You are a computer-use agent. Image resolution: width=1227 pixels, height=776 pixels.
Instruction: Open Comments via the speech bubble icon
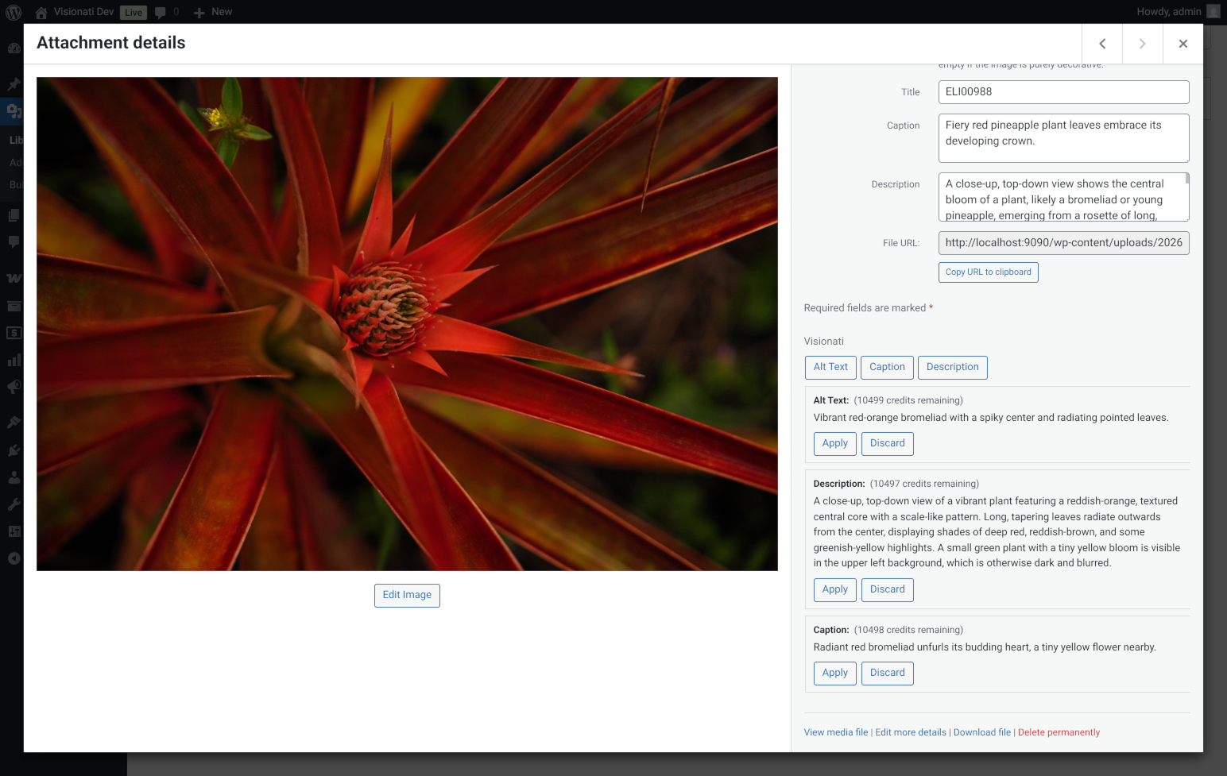click(13, 242)
